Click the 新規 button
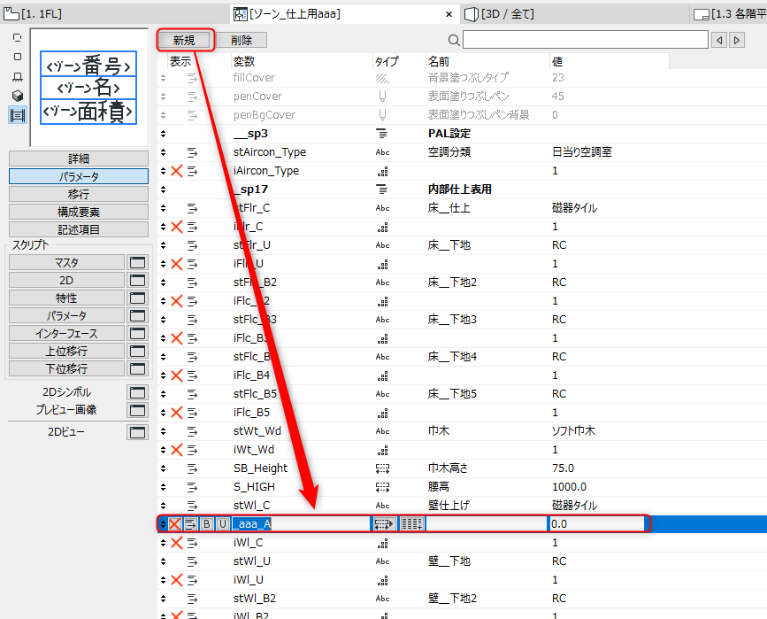The image size is (767, 619). [184, 40]
